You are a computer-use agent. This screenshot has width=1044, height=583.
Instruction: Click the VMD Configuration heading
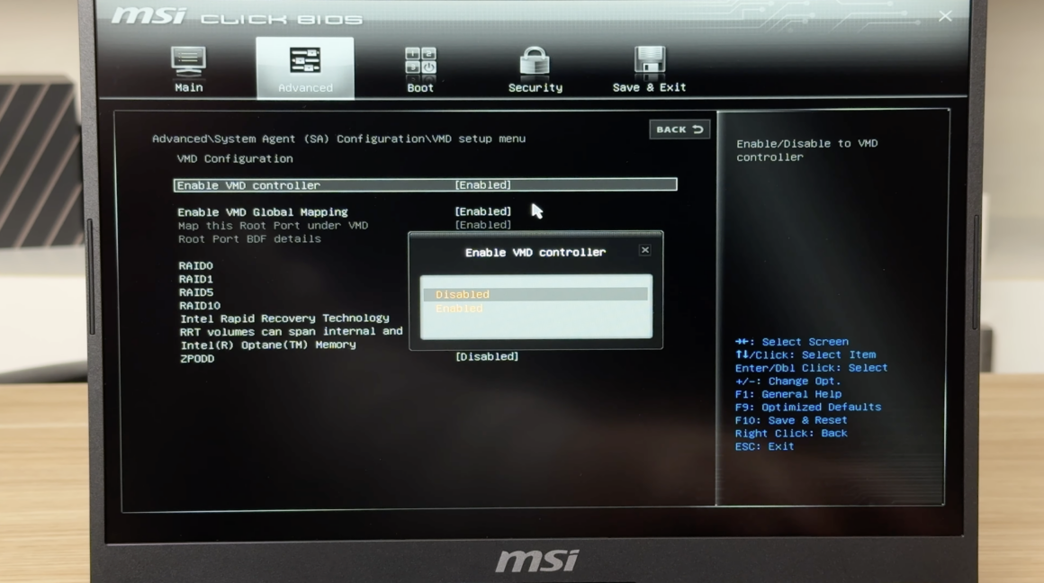tap(234, 158)
